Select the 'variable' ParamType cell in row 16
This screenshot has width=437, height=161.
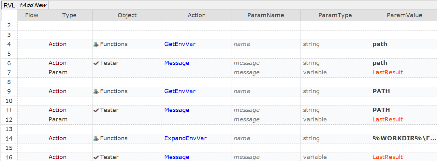pyautogui.click(x=314, y=157)
